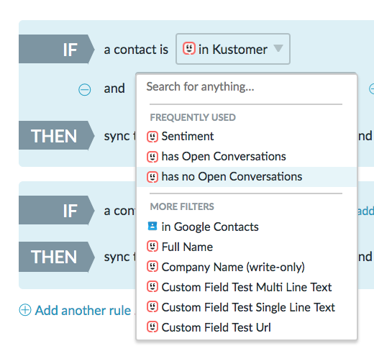Pick 'Custom Field Test Single Line Text'

coord(246,307)
